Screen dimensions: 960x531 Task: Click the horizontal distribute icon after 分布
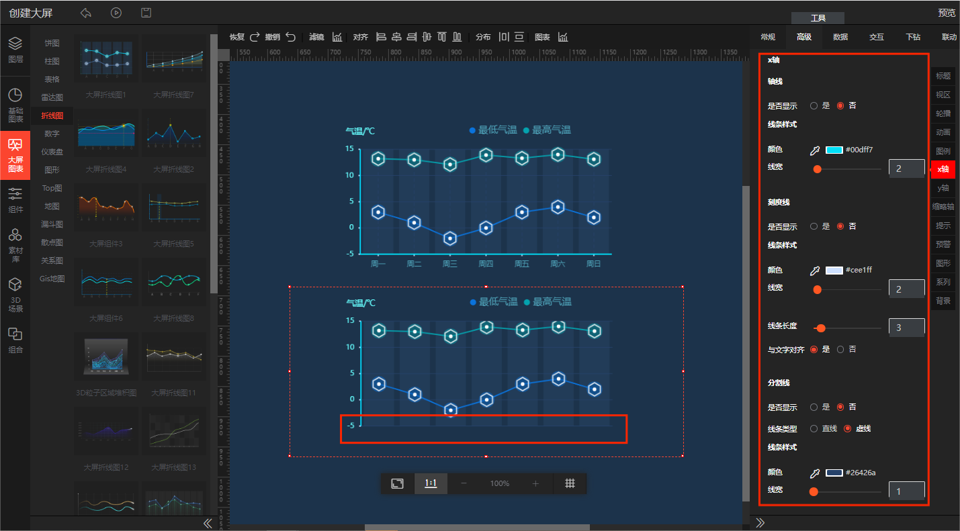pos(504,37)
